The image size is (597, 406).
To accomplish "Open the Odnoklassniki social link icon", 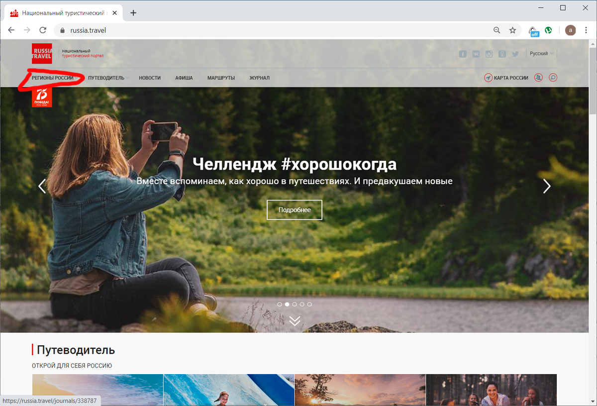I will 502,54.
